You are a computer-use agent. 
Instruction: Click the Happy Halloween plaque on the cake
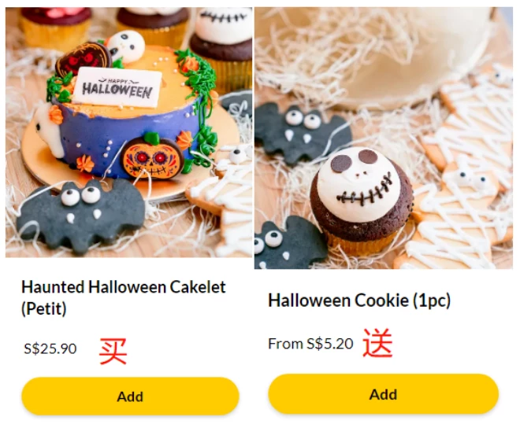pos(117,87)
